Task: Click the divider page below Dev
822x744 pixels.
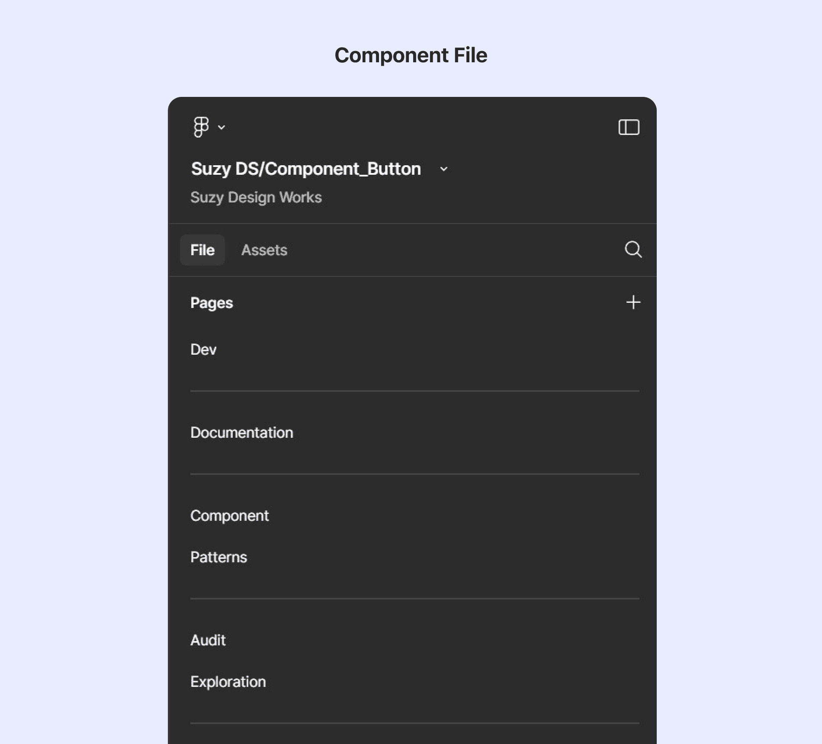Action: tap(415, 391)
